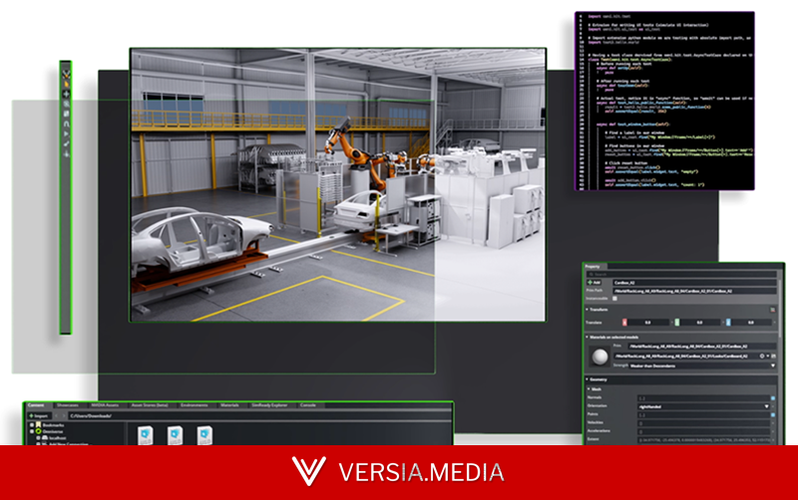Click the Property panel vertical scrollbar

[x=780, y=310]
